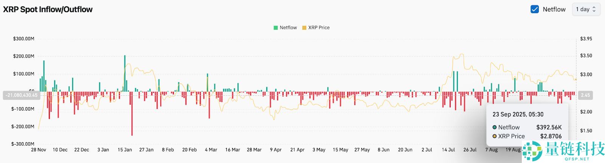Click the $392.56K Netflow value in tooltip
This screenshot has width=605, height=163.
pos(549,127)
